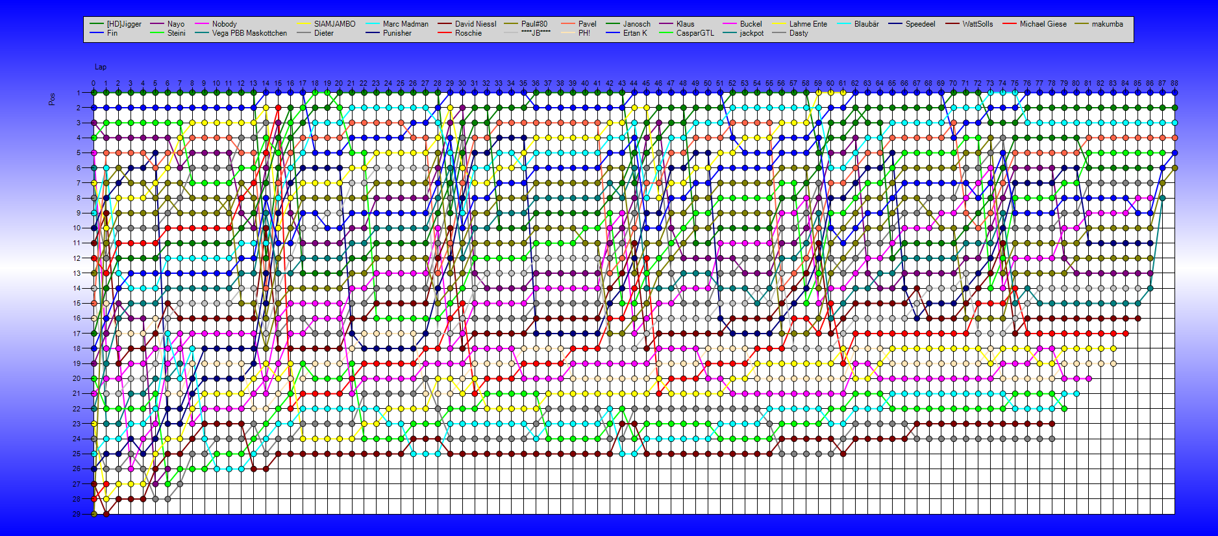Click position 1 on the Pos axis

[x=79, y=93]
